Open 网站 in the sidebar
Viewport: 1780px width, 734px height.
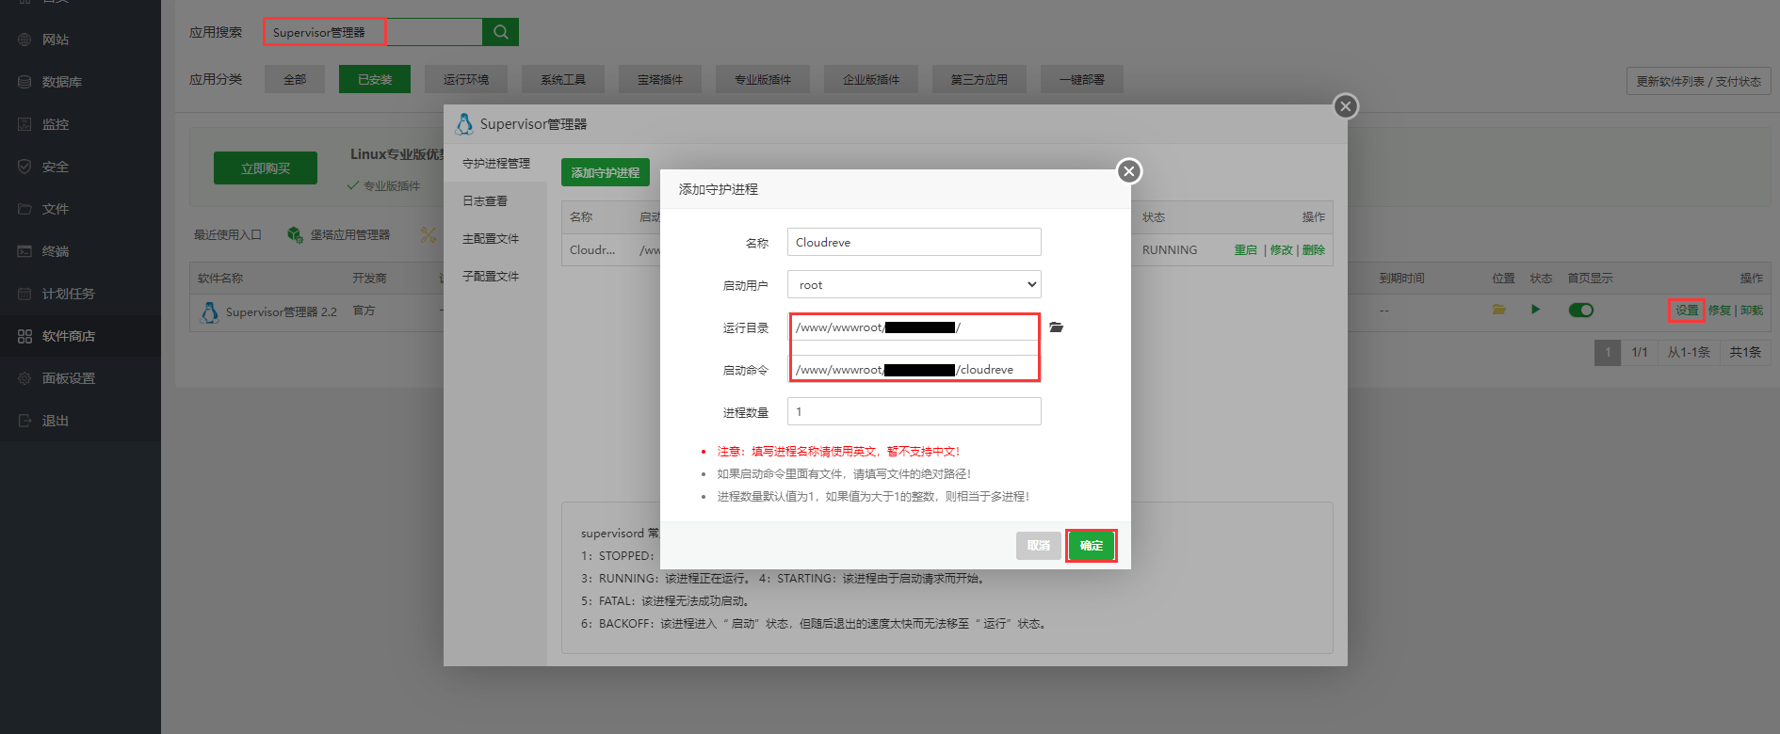click(x=80, y=40)
